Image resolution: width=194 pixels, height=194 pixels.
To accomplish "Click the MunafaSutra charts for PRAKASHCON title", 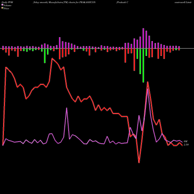I will (x=64, y=2).
